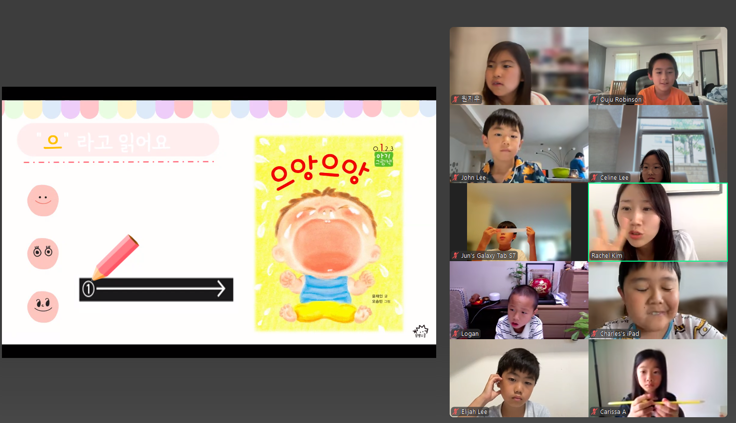Click the green 아기 그림책 badge on cover

[x=384, y=159]
